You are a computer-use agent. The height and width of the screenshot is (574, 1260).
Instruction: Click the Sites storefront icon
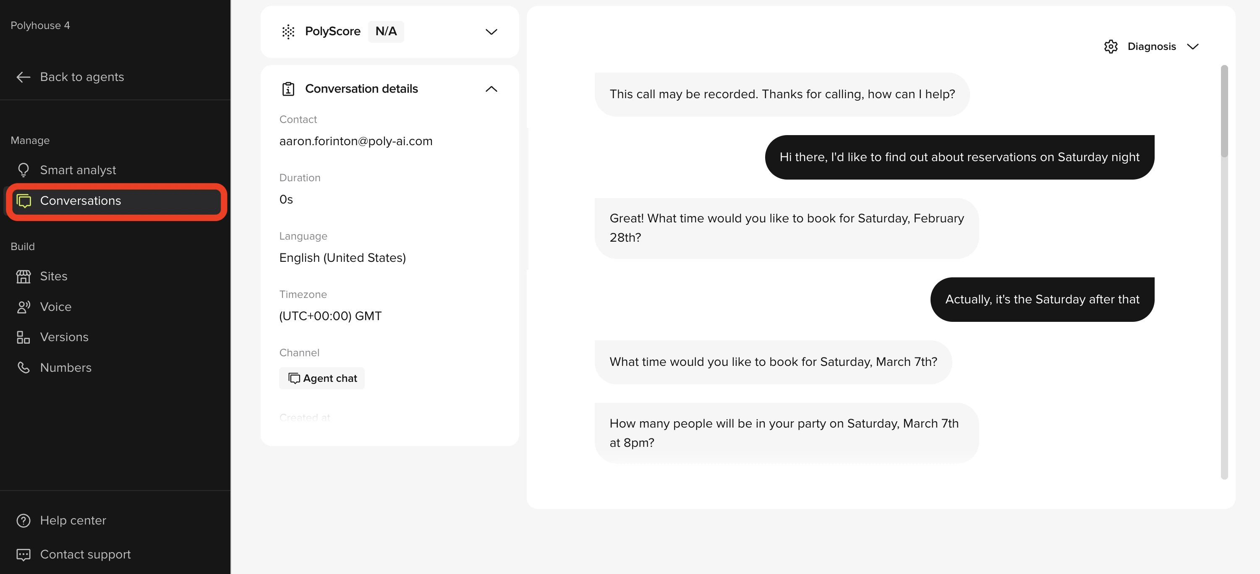point(23,276)
